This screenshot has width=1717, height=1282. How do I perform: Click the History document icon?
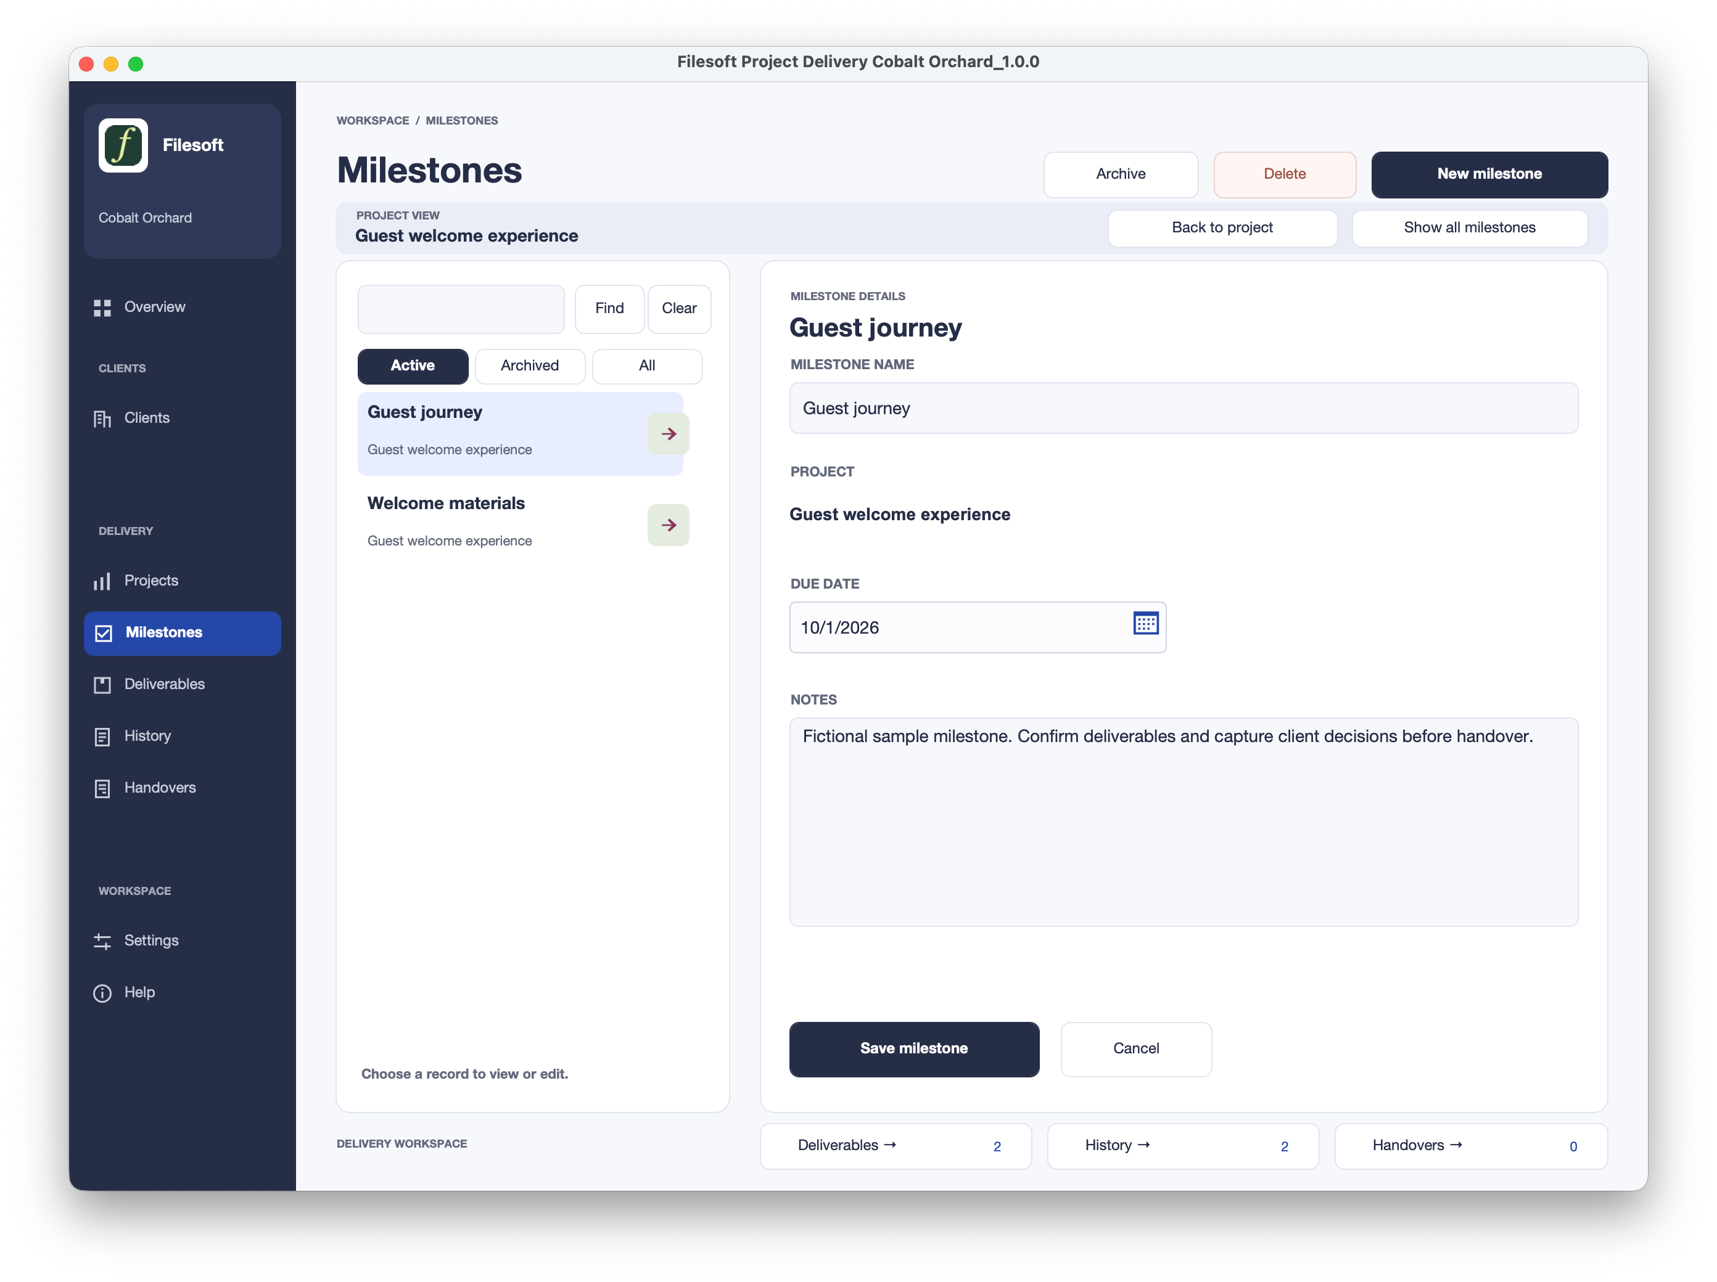[102, 737]
